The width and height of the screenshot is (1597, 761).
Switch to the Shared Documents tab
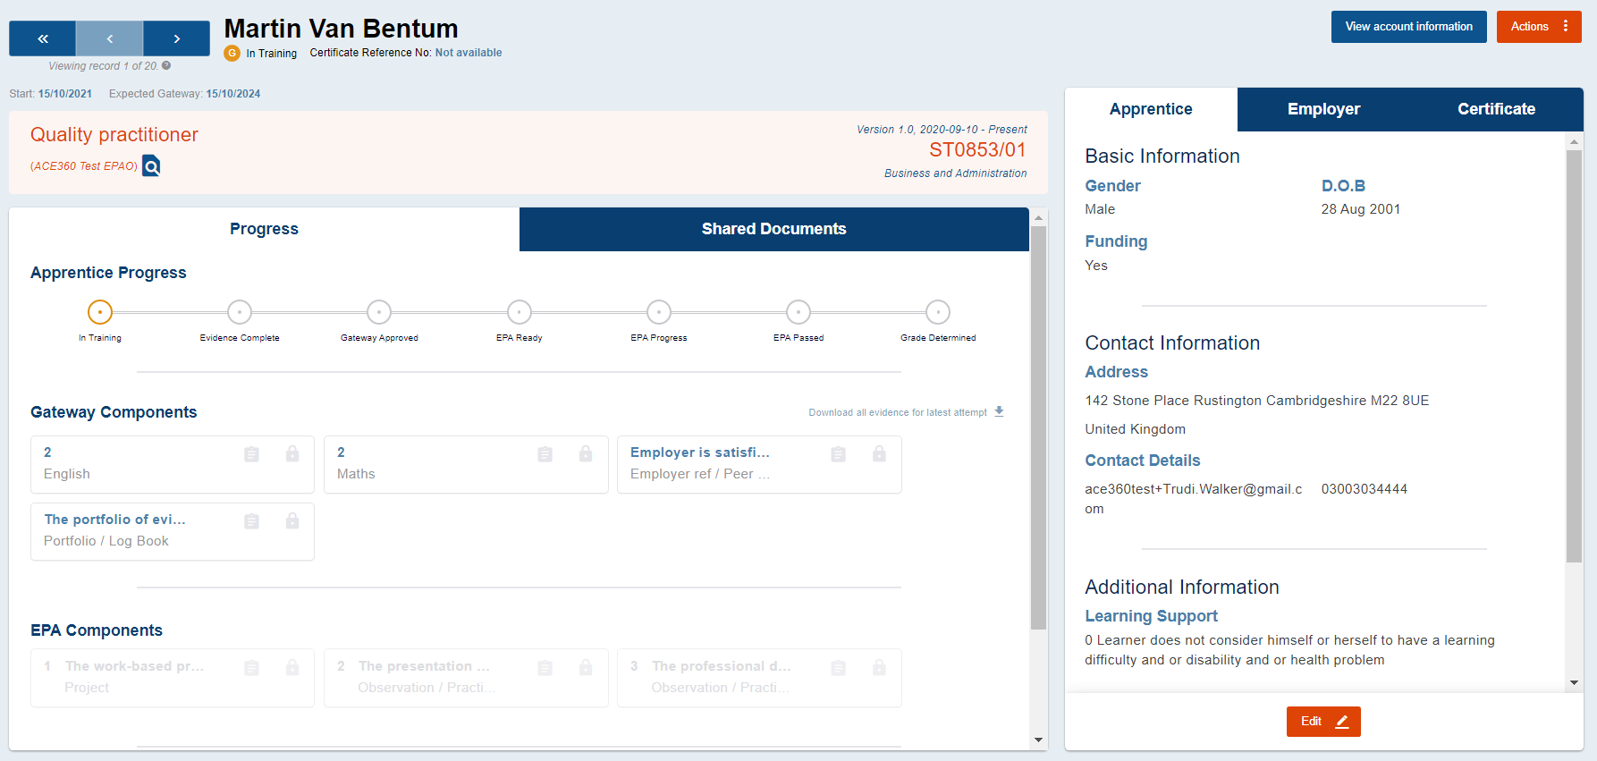click(773, 229)
